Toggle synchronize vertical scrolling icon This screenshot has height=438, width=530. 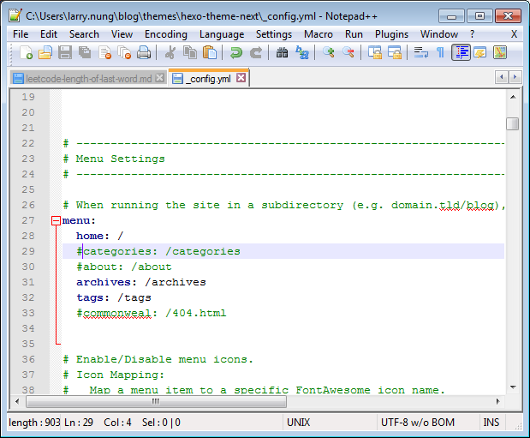(x=374, y=53)
